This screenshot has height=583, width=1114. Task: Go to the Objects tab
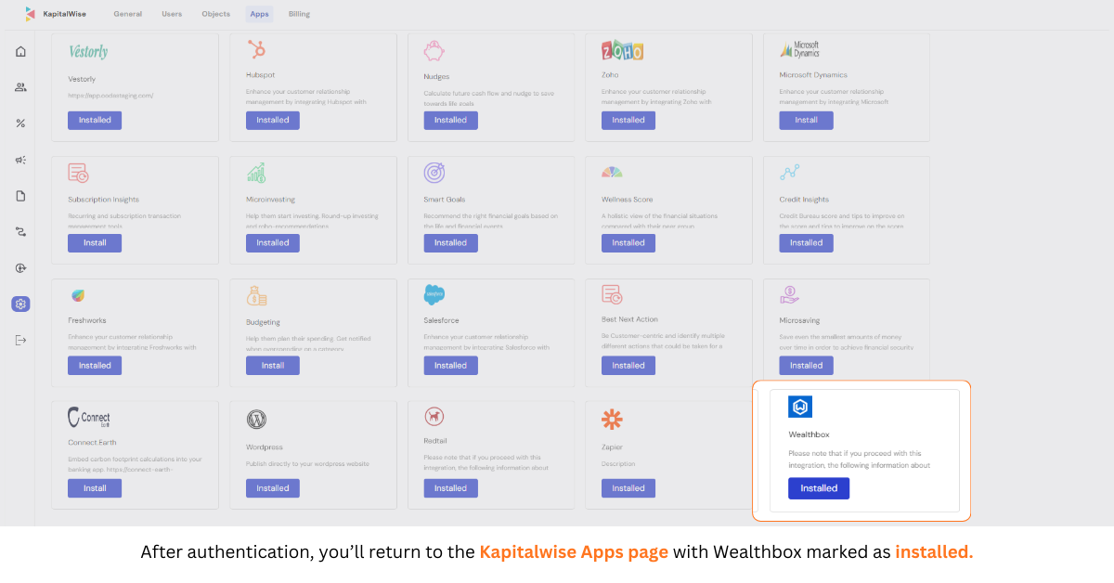(215, 14)
